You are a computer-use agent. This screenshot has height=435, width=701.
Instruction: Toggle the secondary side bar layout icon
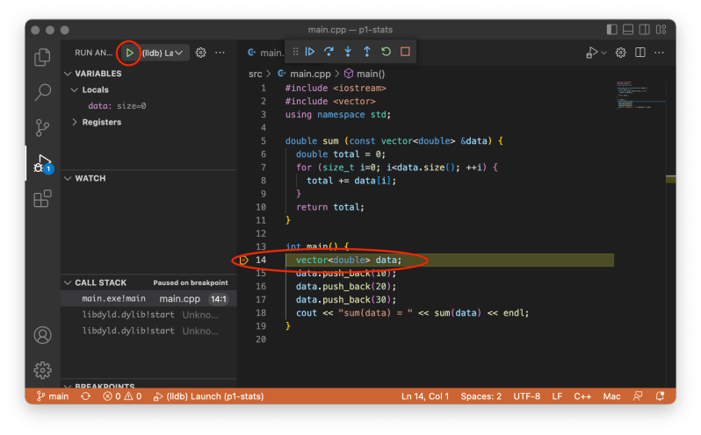tap(644, 30)
